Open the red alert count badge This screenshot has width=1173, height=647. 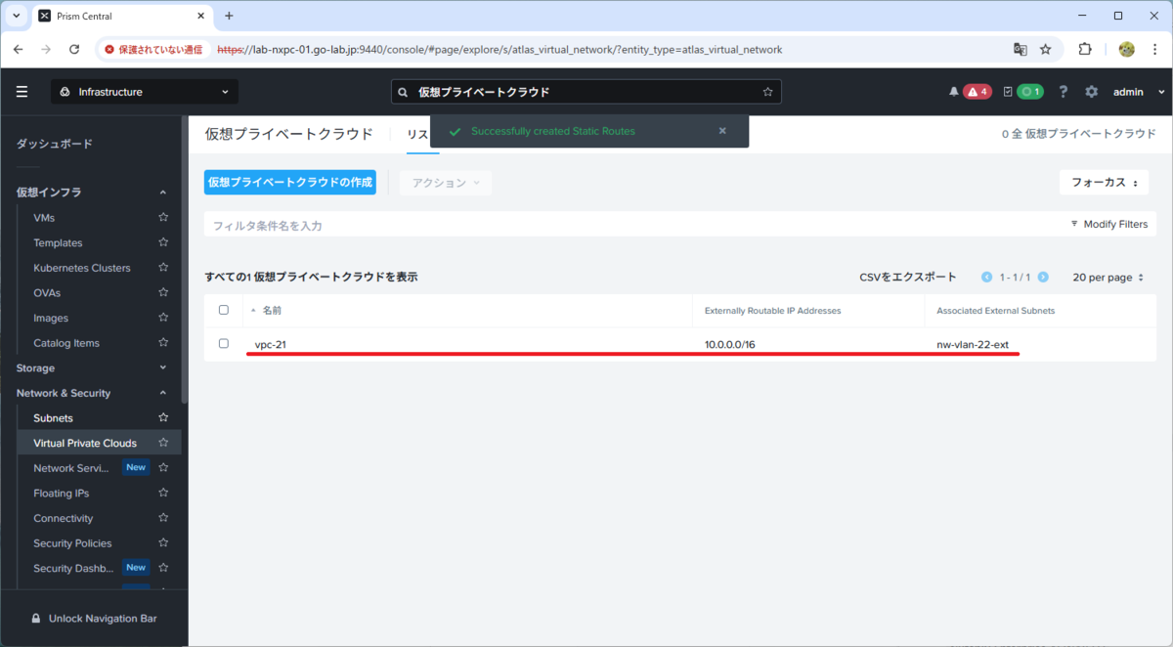pos(977,92)
